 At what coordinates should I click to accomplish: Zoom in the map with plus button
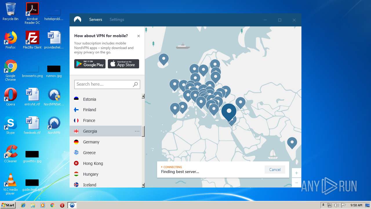point(297,173)
